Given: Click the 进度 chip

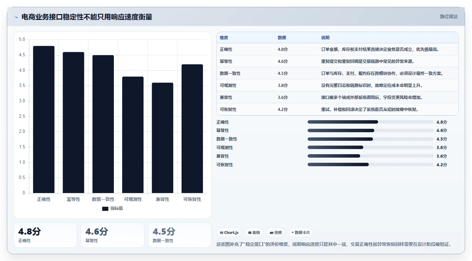Looking at the screenshot, I should (x=276, y=232).
